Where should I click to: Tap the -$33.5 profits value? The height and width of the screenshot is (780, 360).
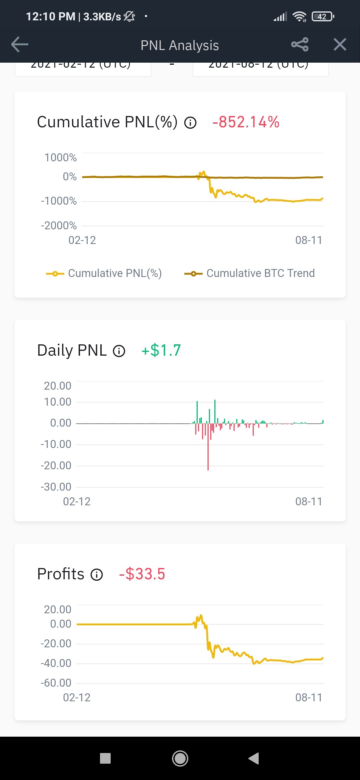coord(142,574)
